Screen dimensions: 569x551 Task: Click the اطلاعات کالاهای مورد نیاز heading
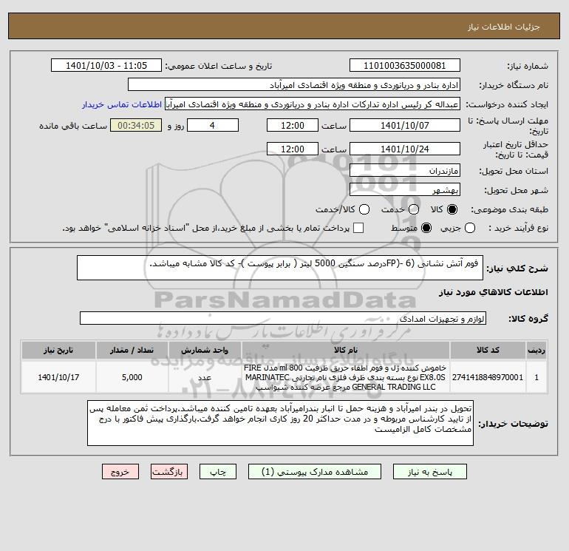tap(494, 292)
